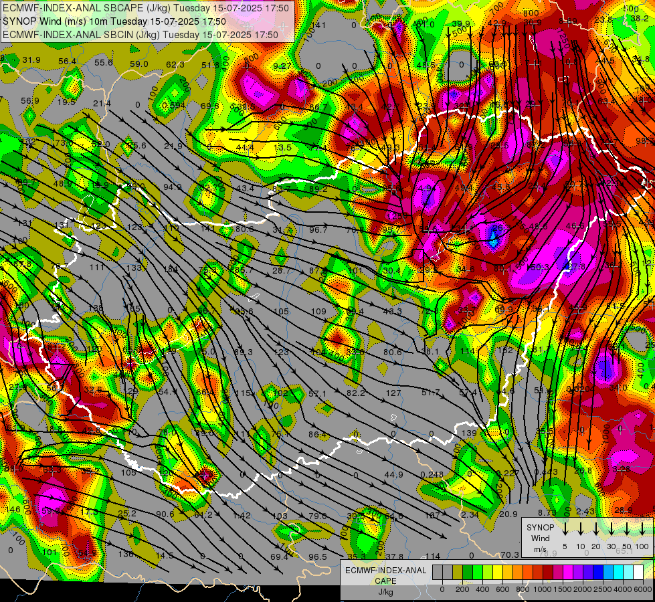The height and width of the screenshot is (602, 655).
Task: Click the map value '2.34'
Action: click(470, 514)
